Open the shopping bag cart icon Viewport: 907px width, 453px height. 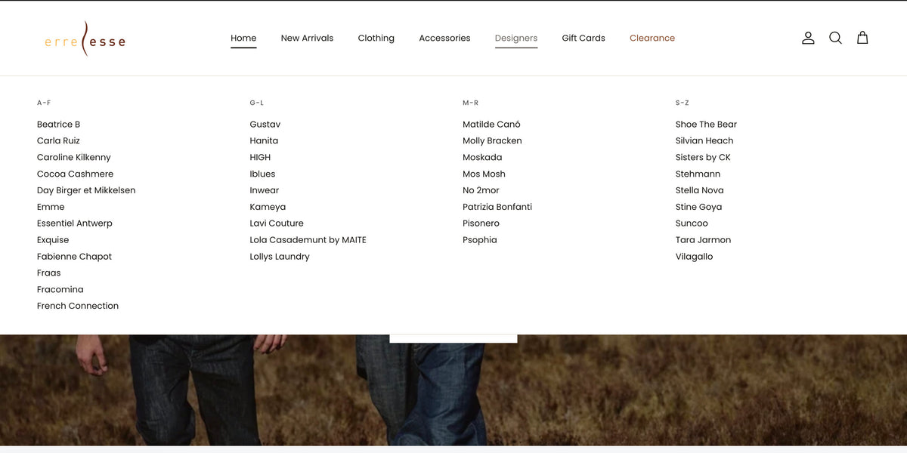862,38
